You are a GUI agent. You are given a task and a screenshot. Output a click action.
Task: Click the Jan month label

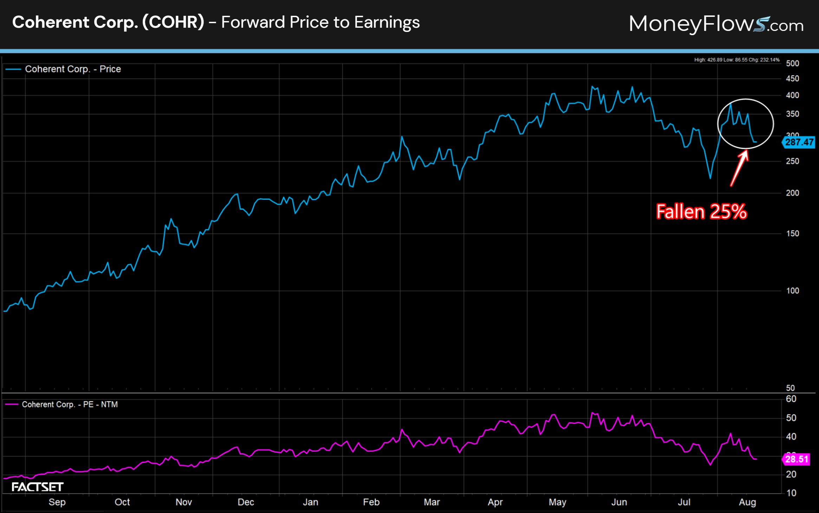click(x=311, y=502)
